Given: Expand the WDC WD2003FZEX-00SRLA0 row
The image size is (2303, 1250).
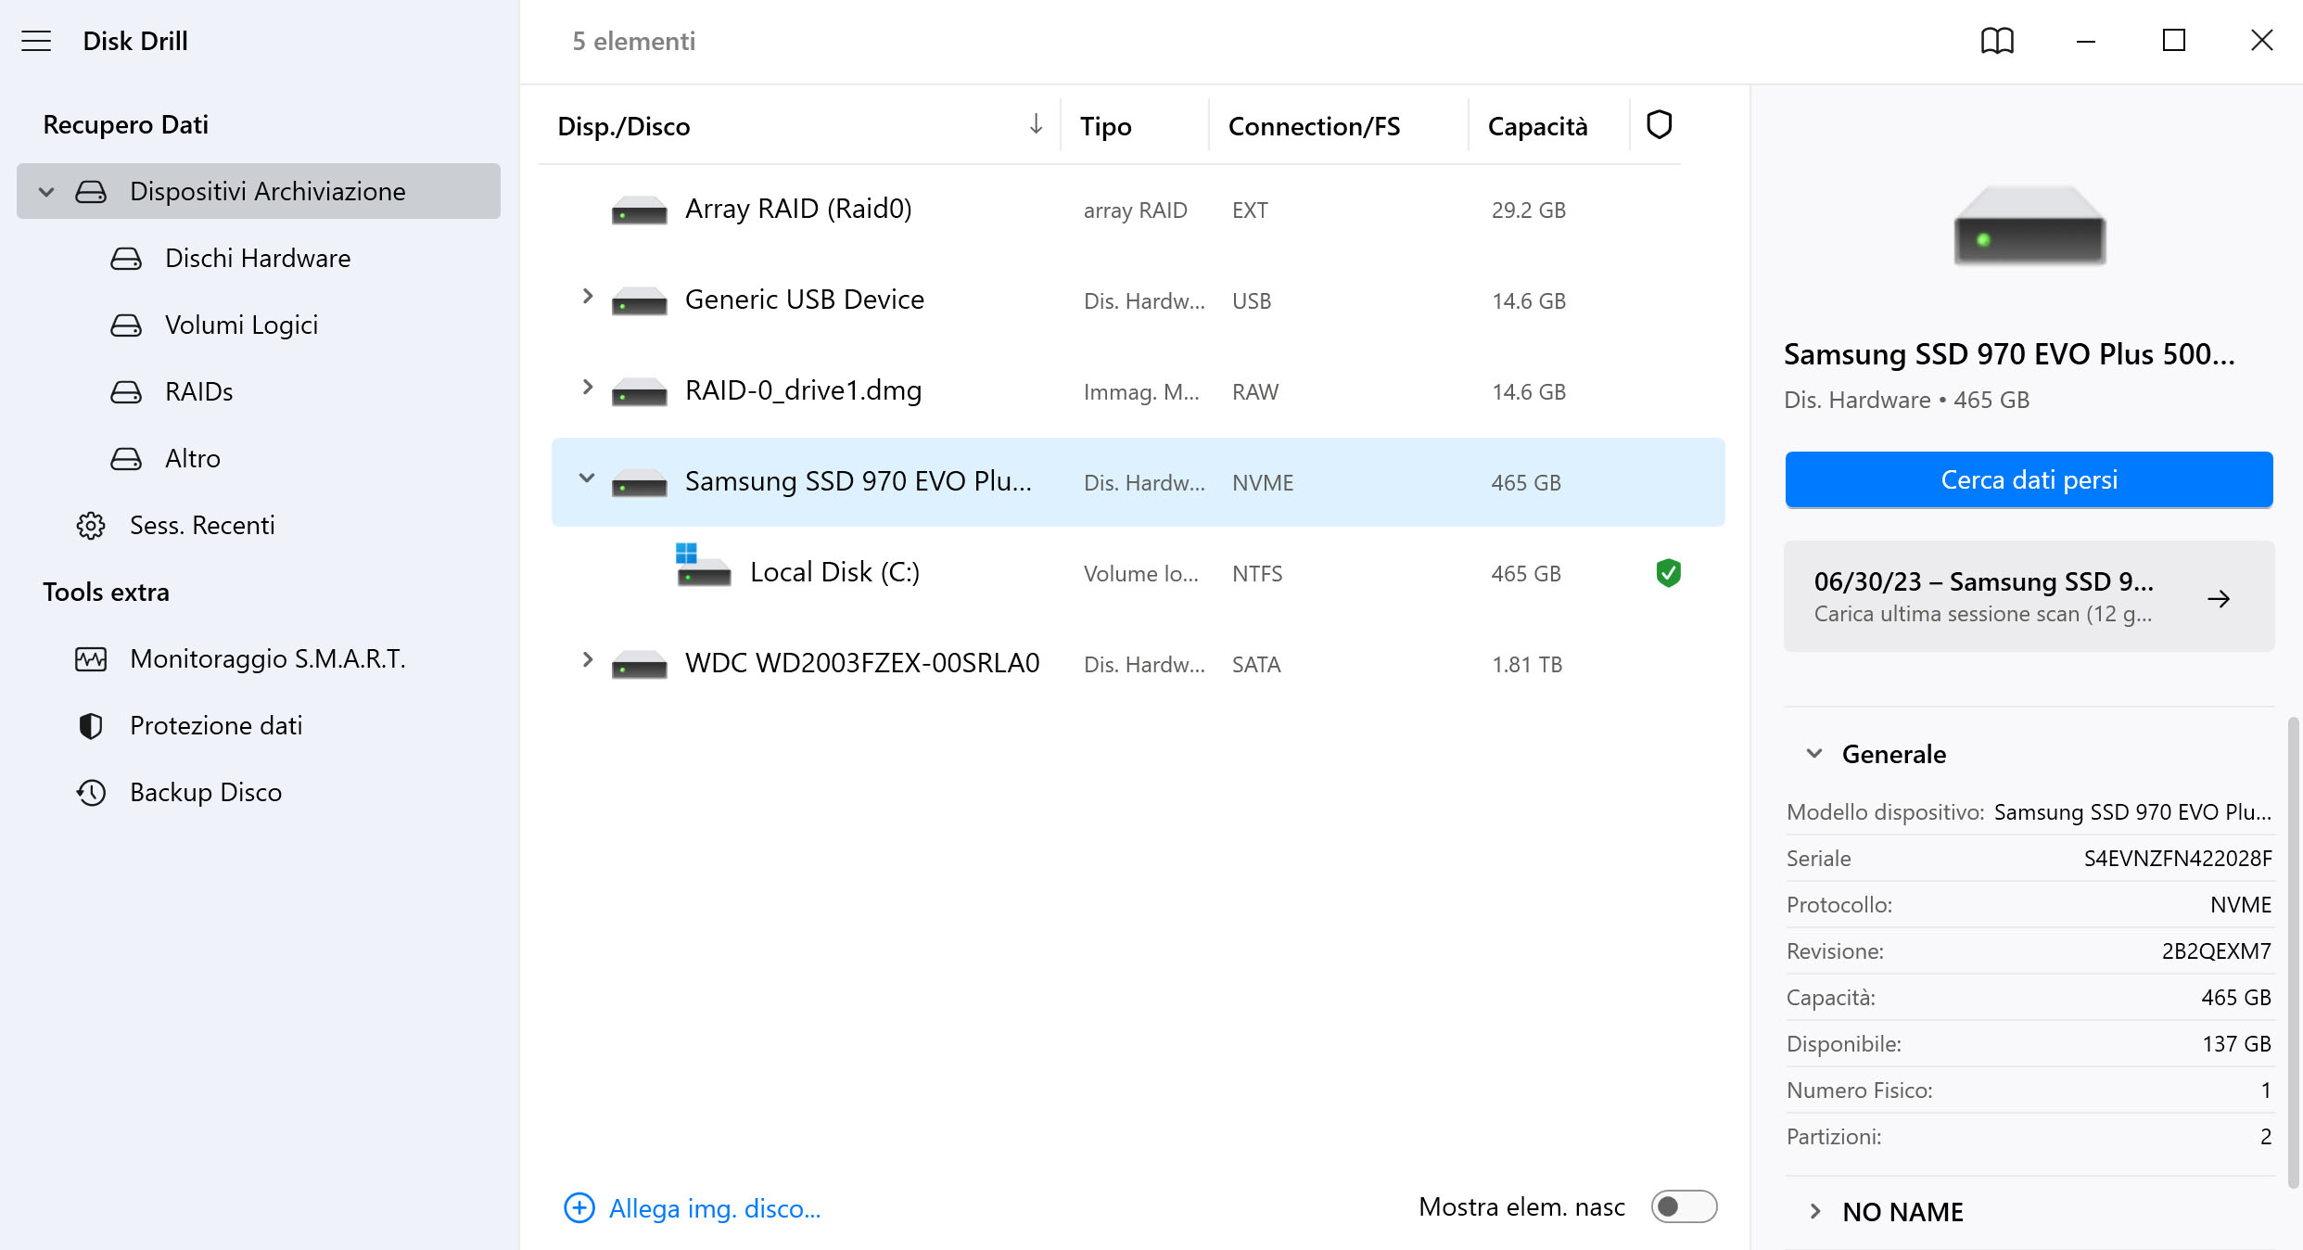Looking at the screenshot, I should 587,659.
